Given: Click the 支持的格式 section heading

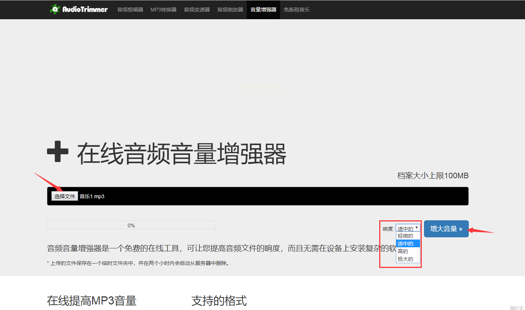Looking at the screenshot, I should (219, 301).
